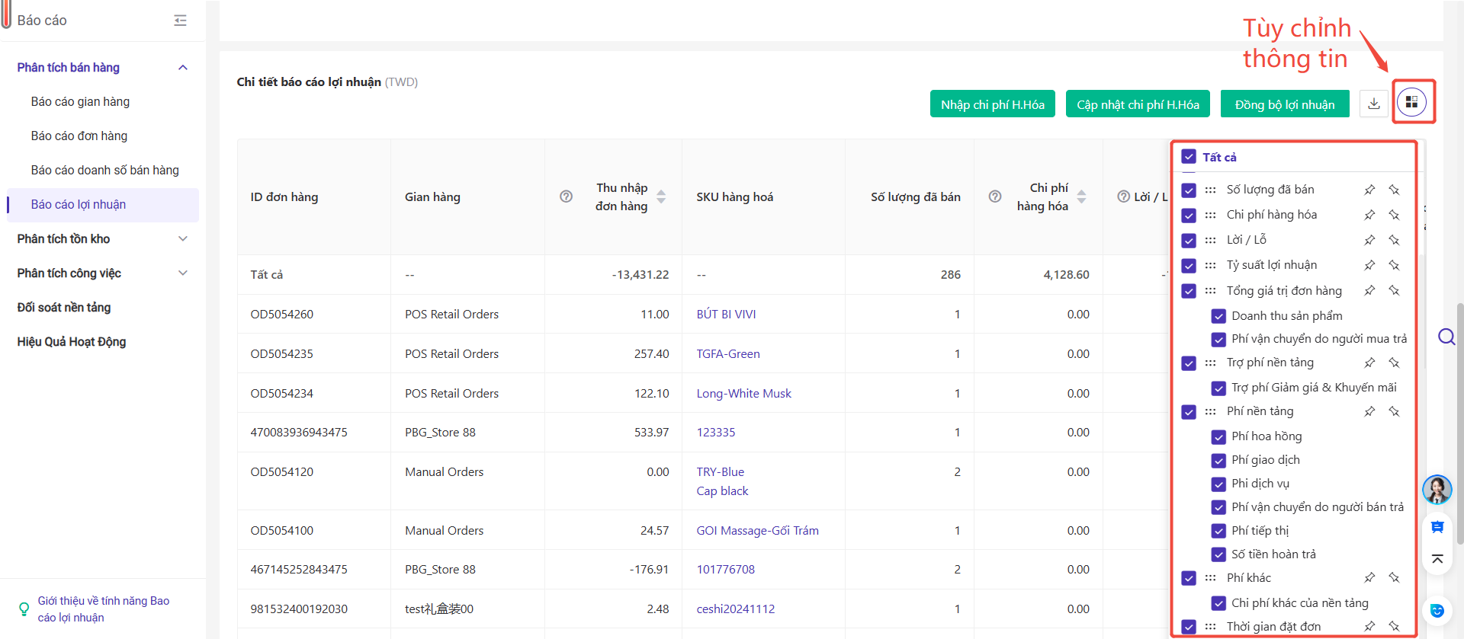The height and width of the screenshot is (639, 1464).
Task: Uncheck the Tất cả checkbox
Action: pyautogui.click(x=1189, y=157)
